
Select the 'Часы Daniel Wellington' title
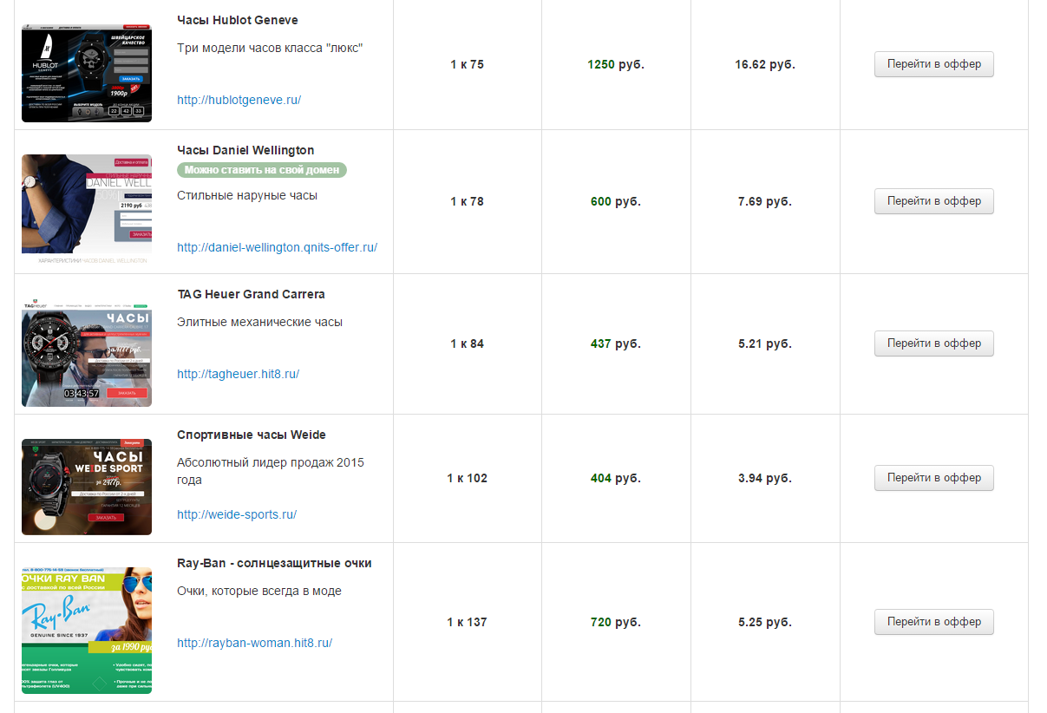point(245,150)
